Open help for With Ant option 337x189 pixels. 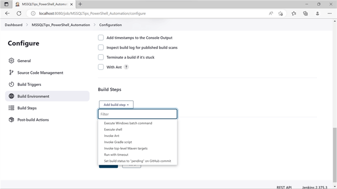coord(126,67)
